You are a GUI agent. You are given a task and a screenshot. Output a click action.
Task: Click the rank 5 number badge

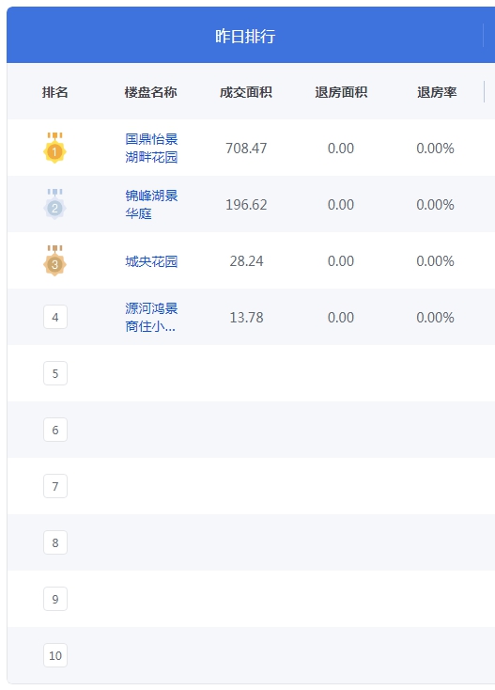pos(55,373)
